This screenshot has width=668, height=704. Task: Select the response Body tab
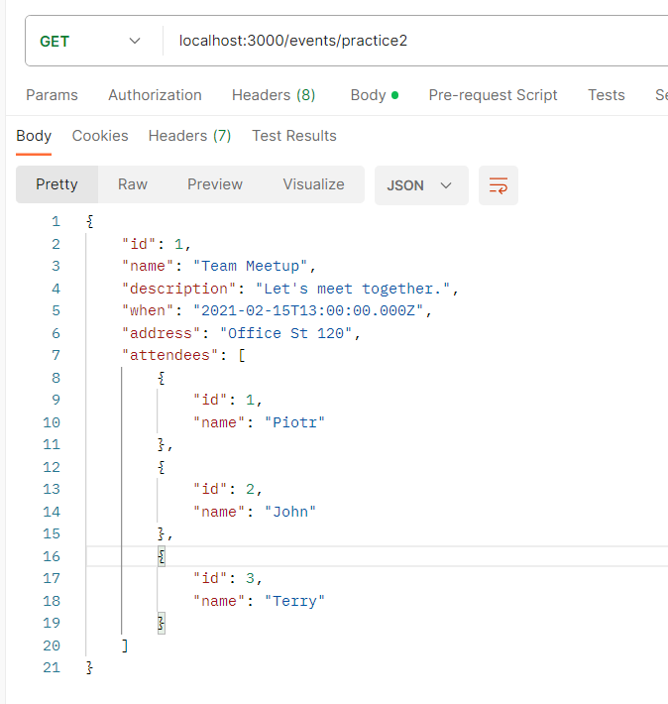point(34,136)
